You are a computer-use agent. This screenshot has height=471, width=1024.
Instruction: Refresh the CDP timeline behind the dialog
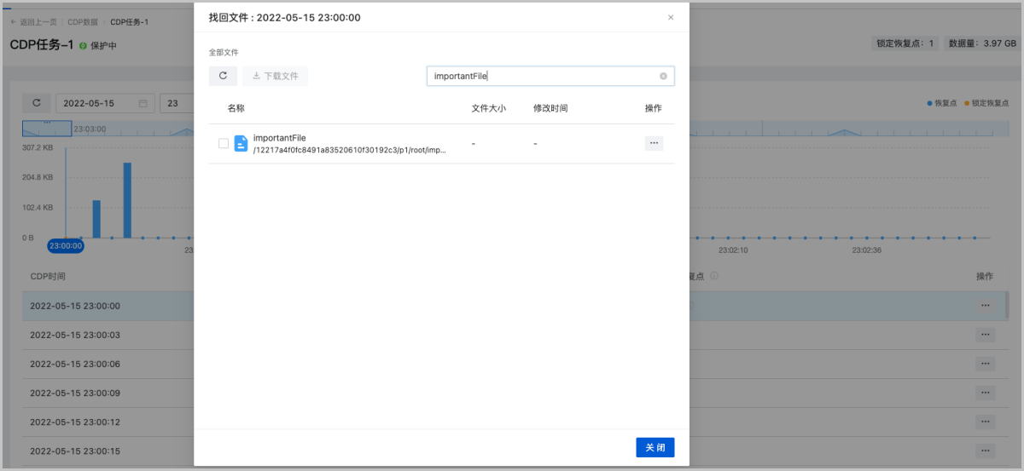coord(36,103)
